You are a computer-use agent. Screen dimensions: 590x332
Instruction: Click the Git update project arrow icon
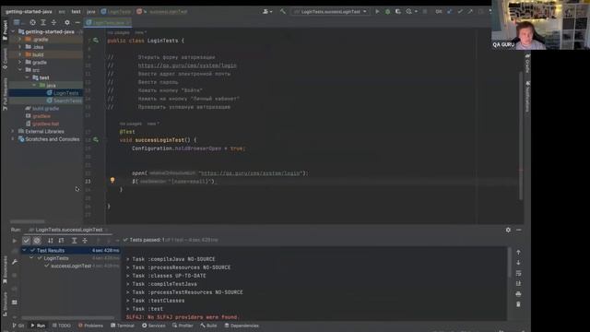pos(450,12)
